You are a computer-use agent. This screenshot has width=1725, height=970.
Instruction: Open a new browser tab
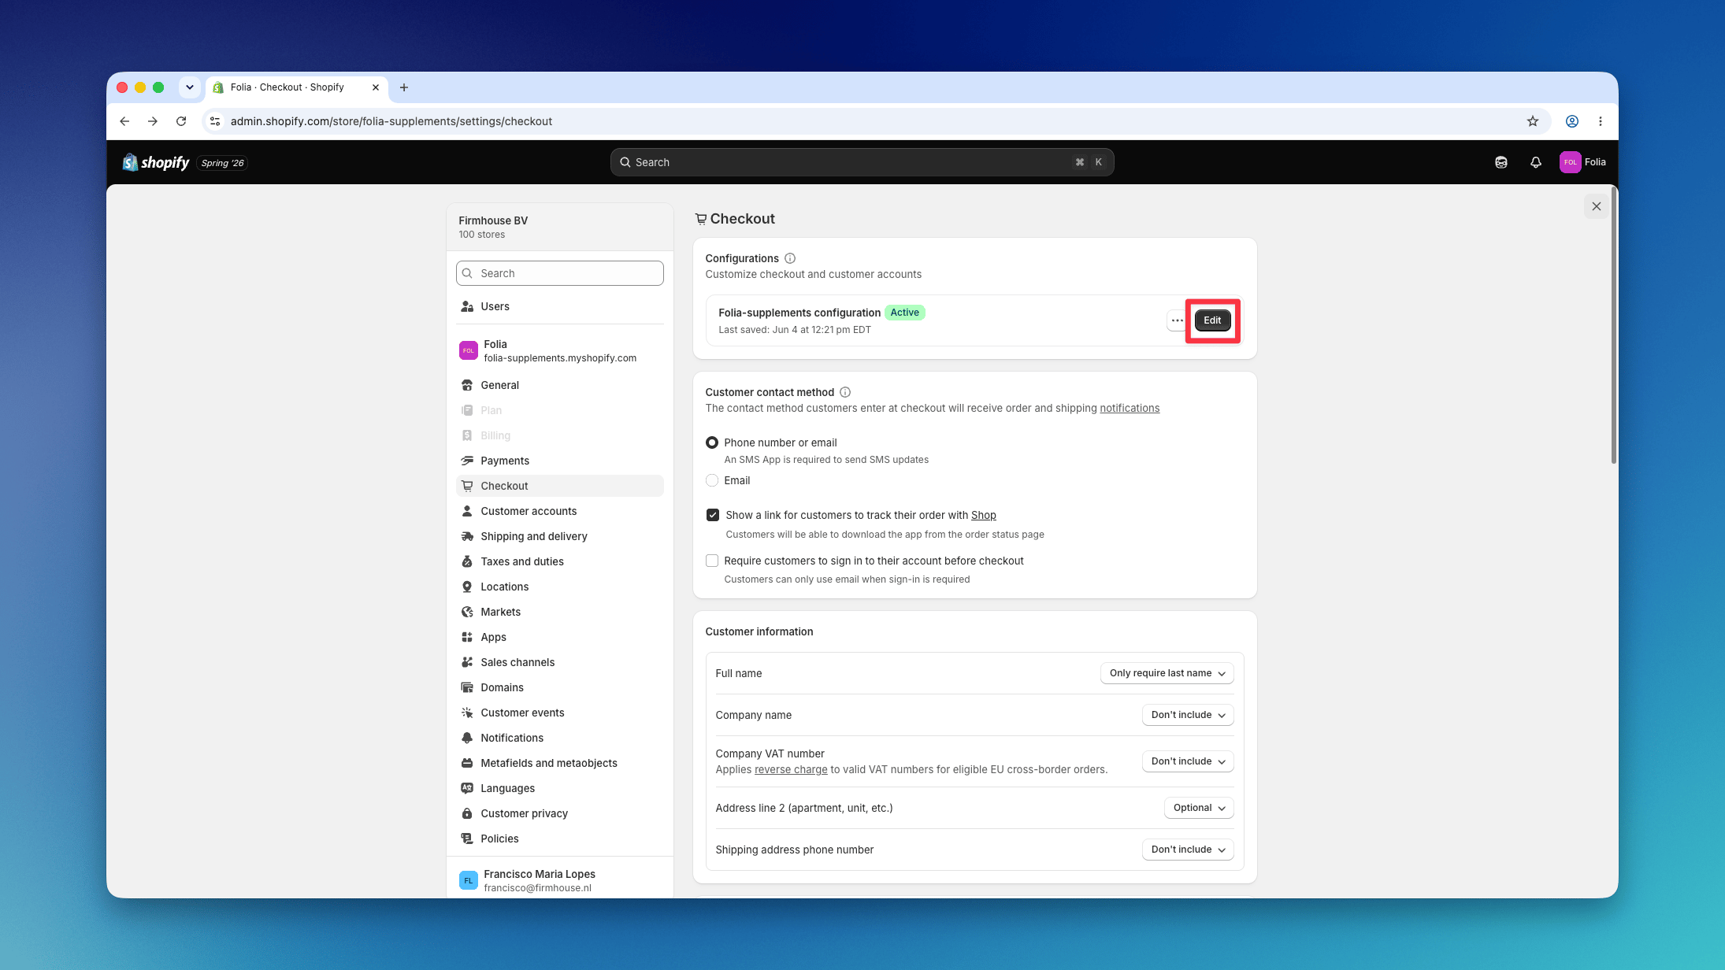[404, 87]
